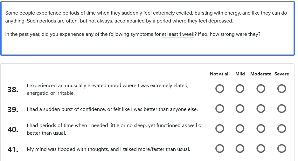Mark 'Severe' for question 39
This screenshot has height=161, width=298.
282,109
